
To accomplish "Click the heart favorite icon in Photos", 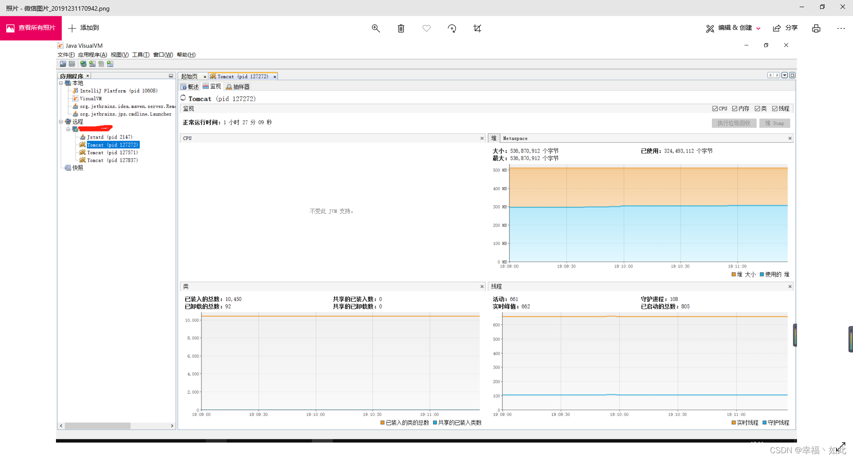I will tap(426, 28).
